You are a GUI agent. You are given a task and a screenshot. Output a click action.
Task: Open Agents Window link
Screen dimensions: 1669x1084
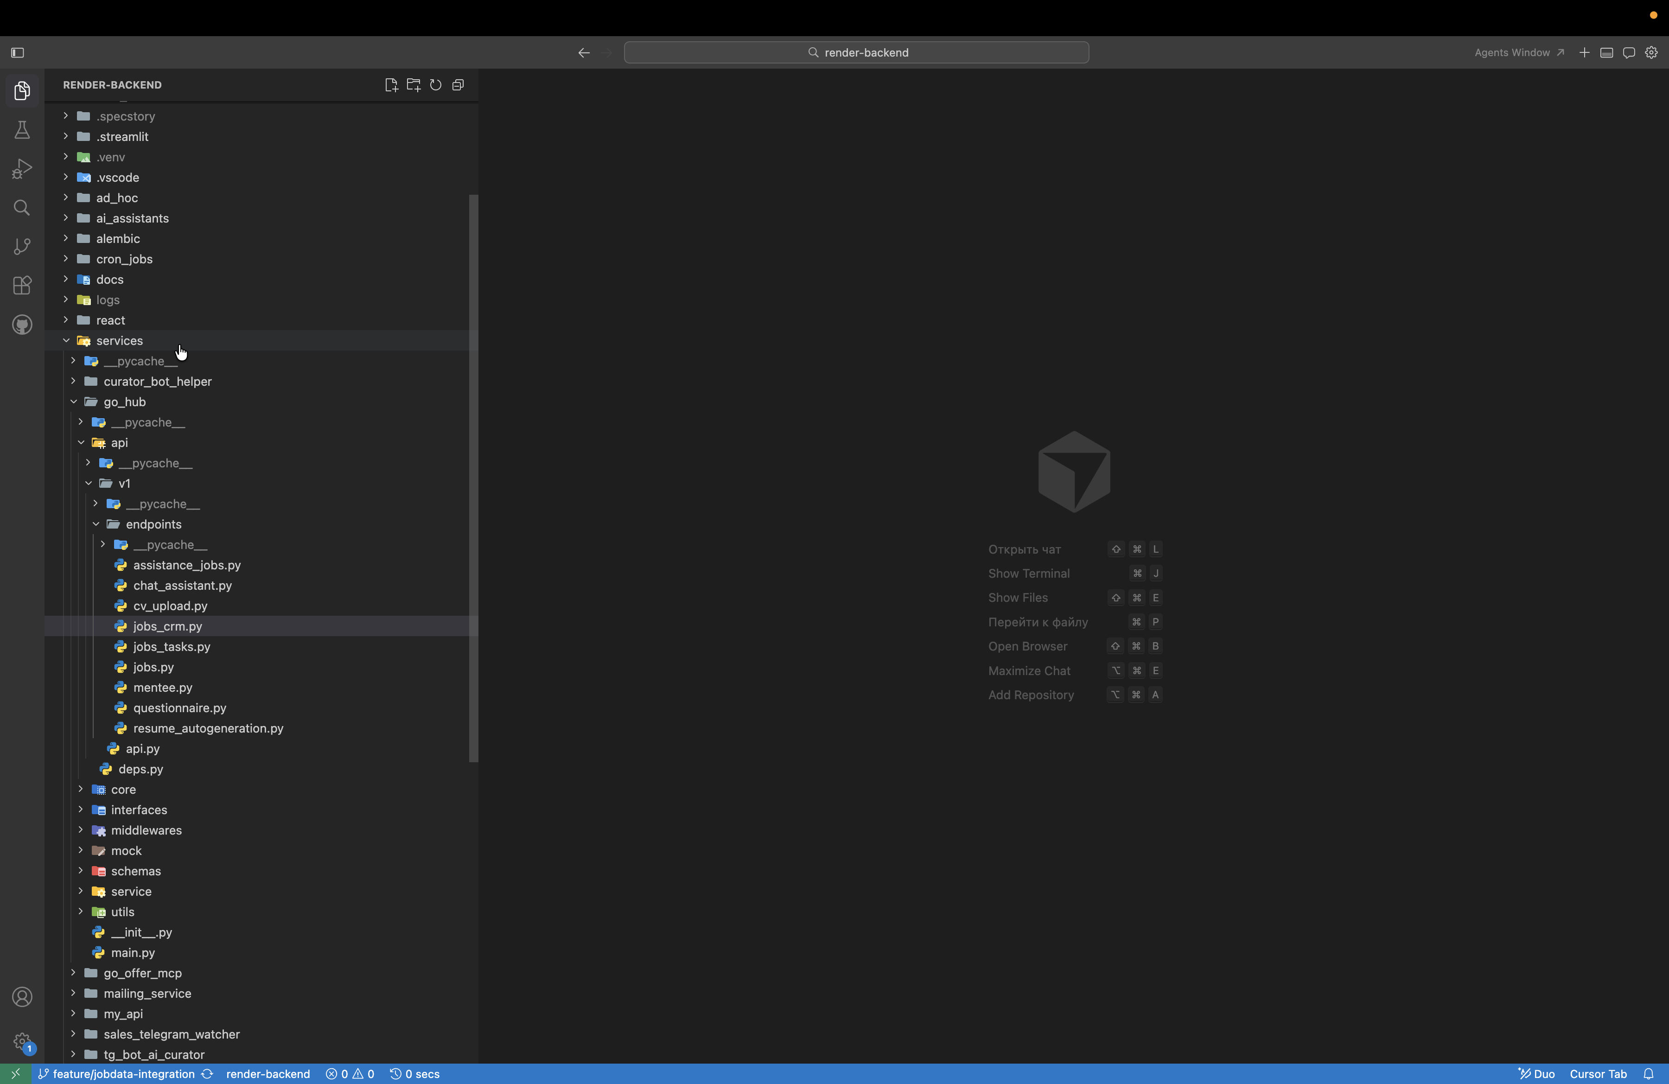tap(1519, 52)
